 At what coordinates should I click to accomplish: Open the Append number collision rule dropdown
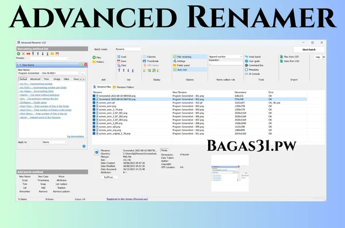pyautogui.click(x=225, y=57)
